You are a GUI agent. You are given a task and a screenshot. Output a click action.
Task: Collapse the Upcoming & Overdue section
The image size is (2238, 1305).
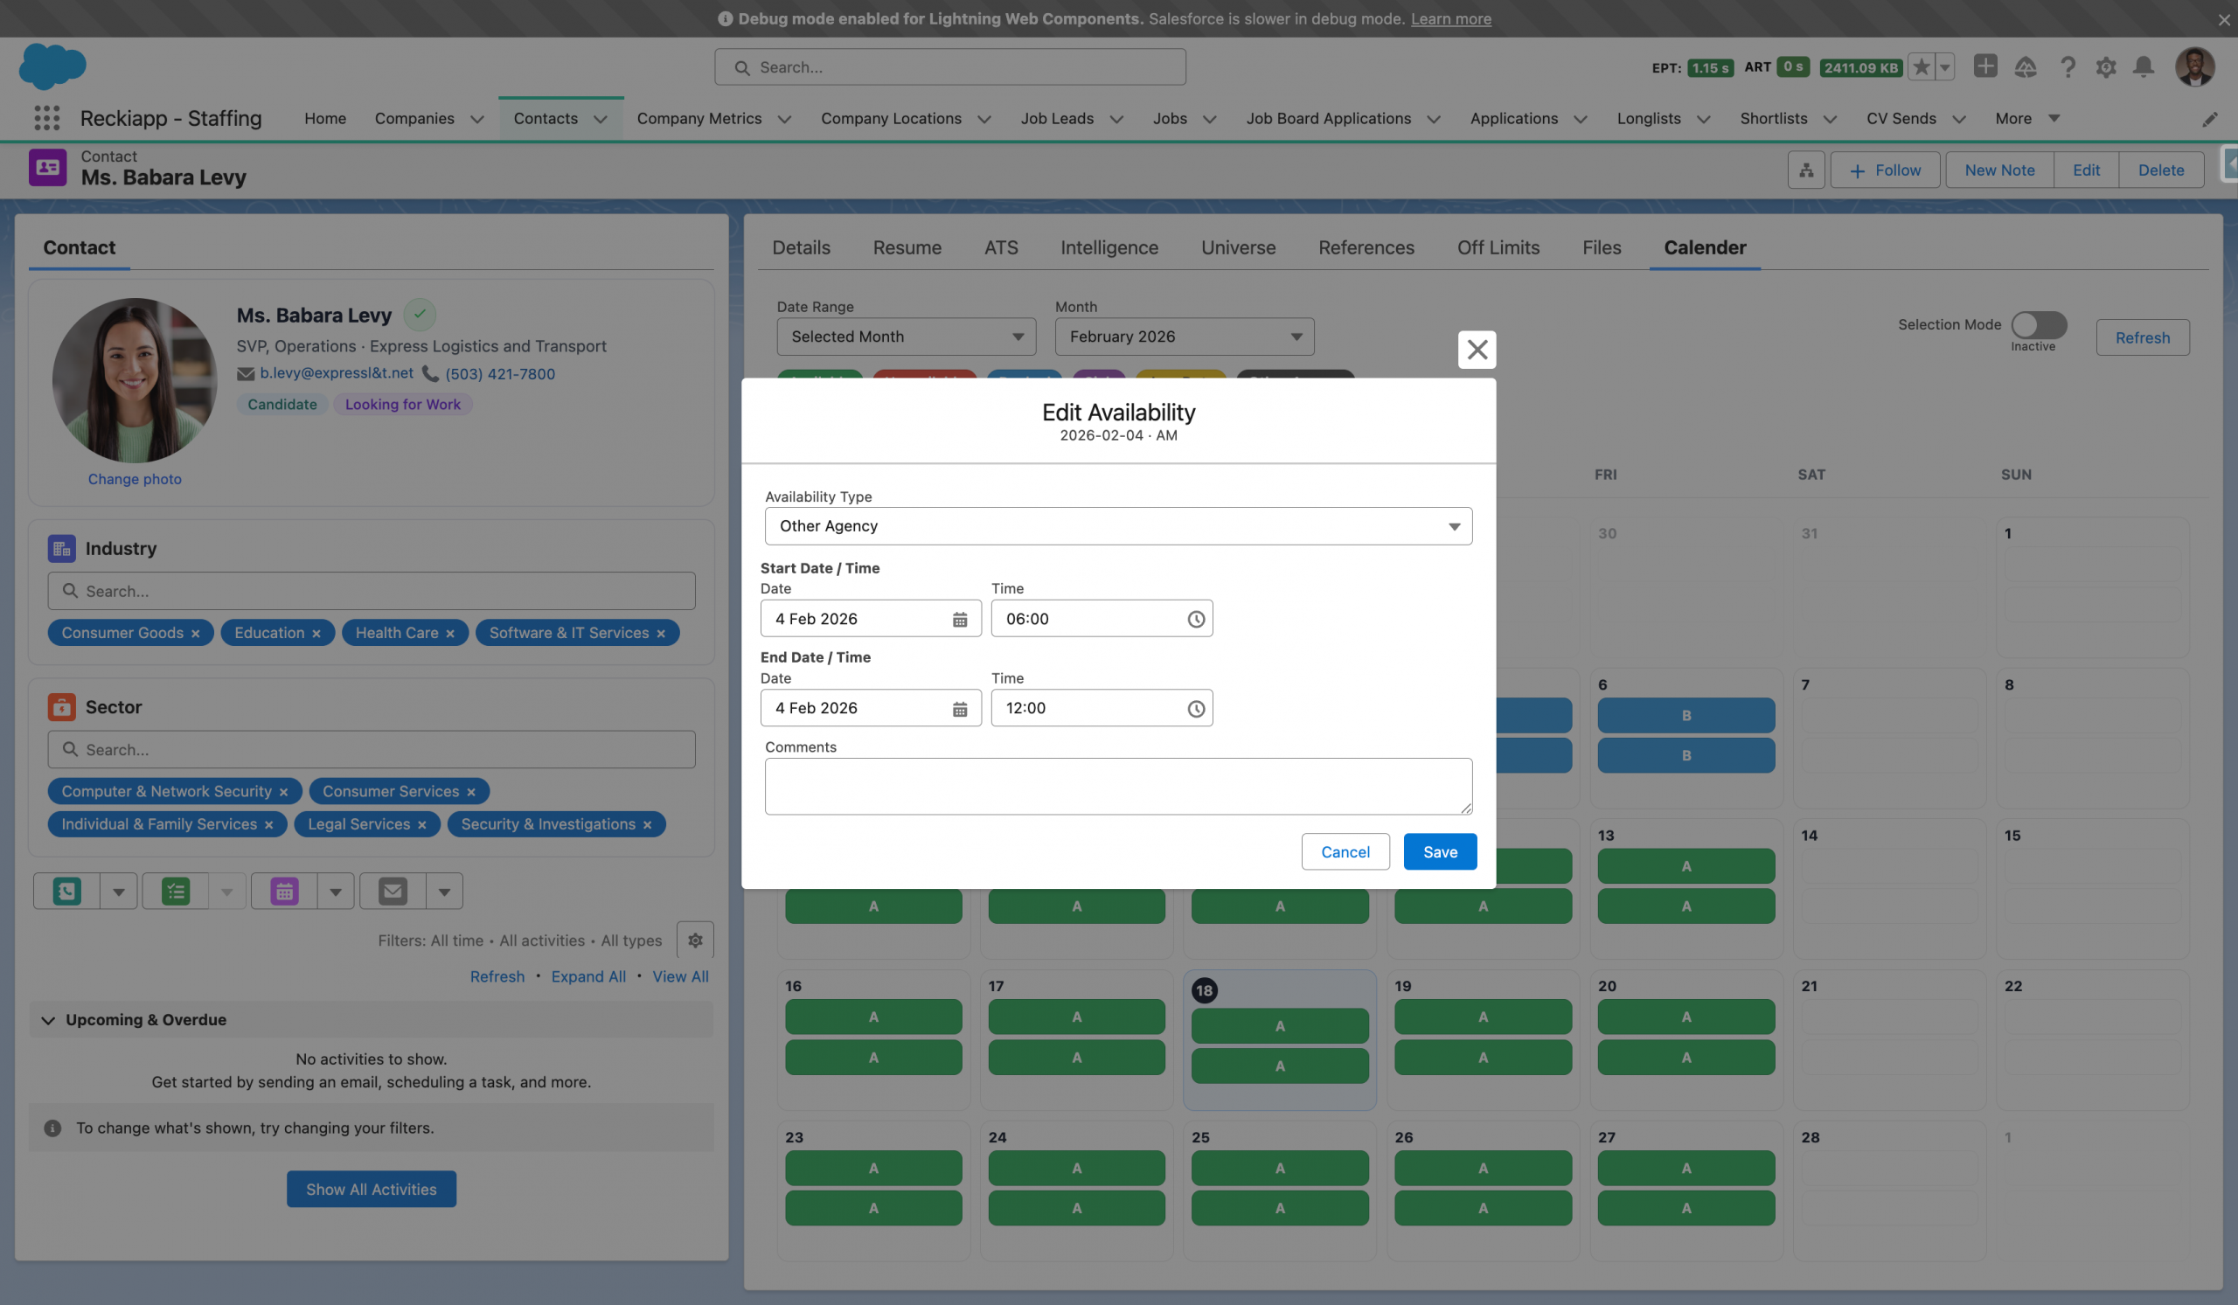(48, 1020)
